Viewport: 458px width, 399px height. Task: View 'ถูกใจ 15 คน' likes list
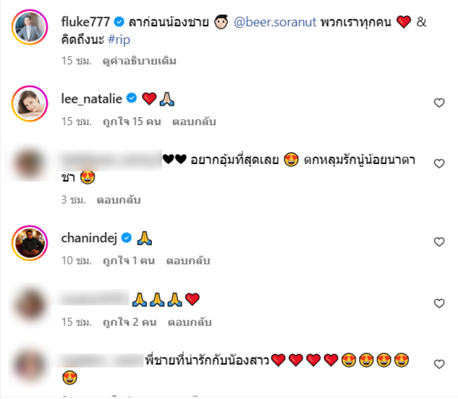click(x=132, y=121)
